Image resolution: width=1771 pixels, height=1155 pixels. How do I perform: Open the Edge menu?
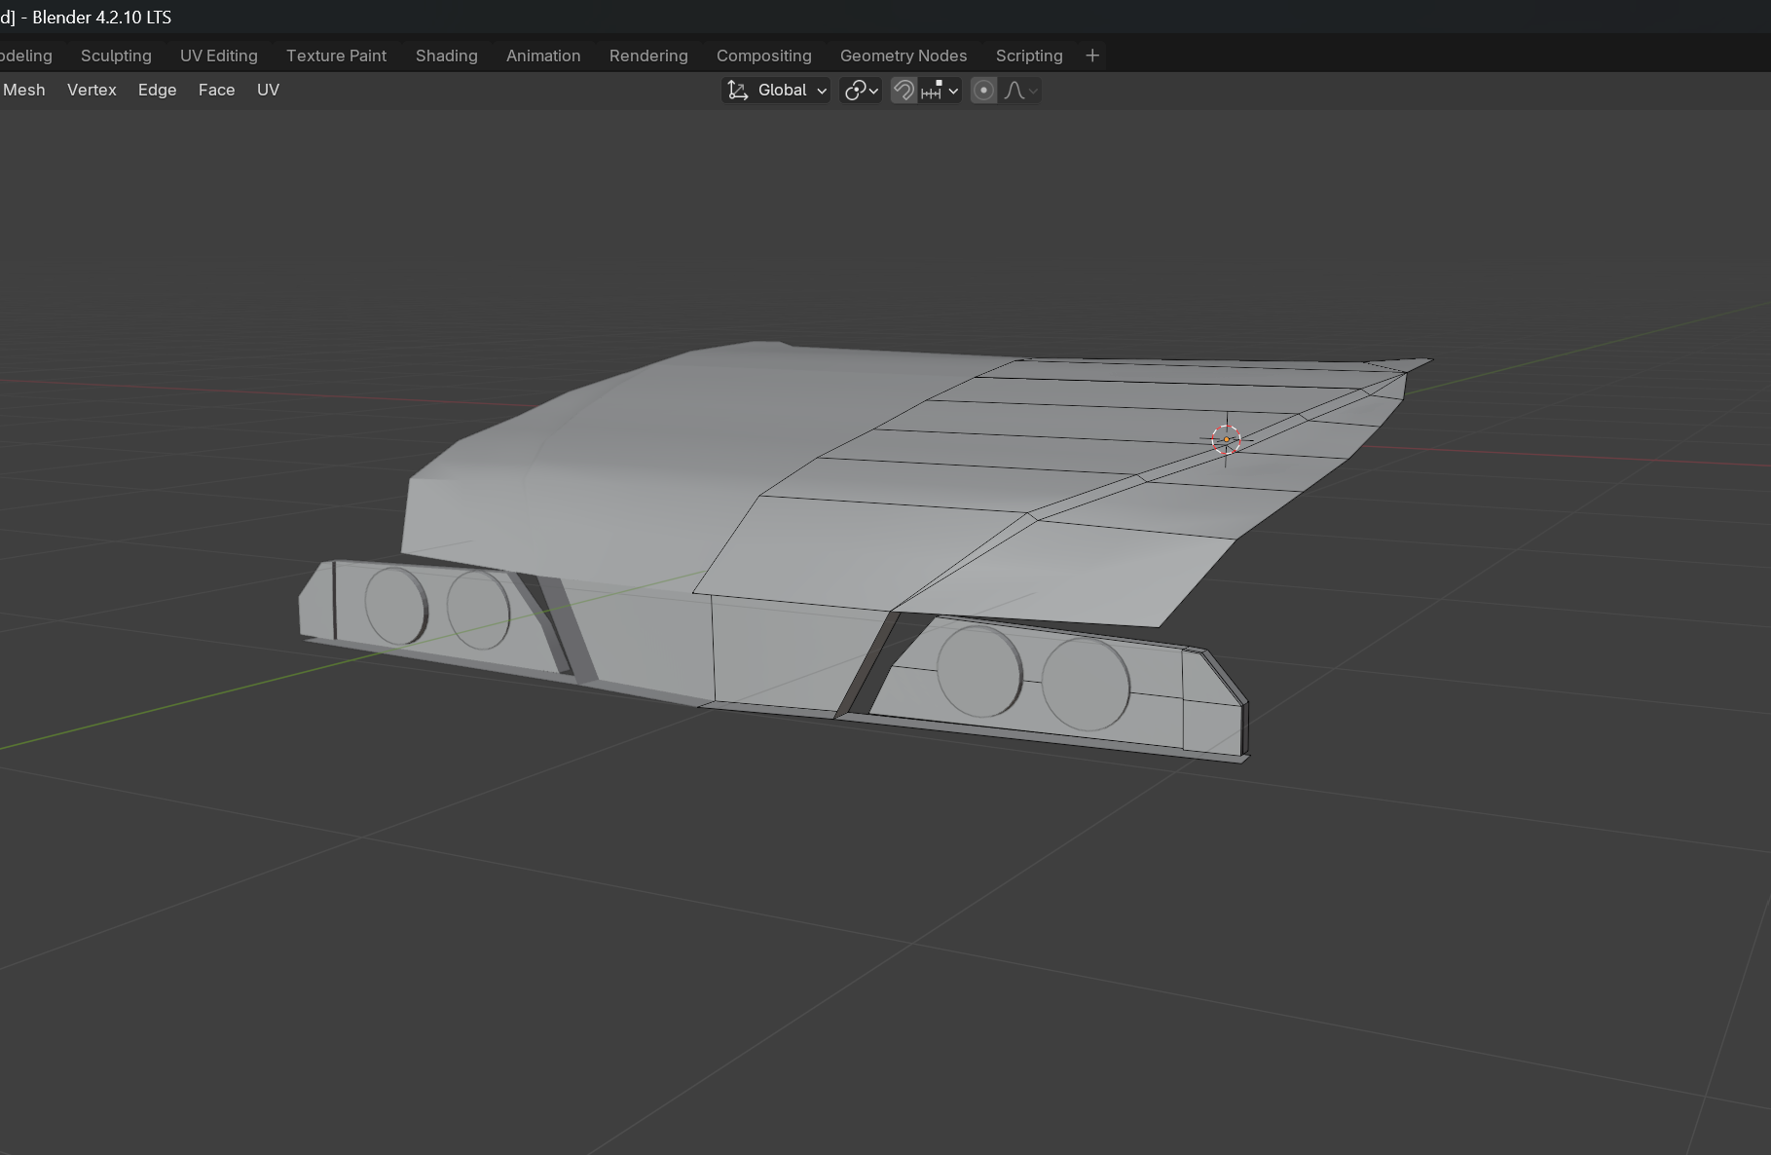(x=157, y=90)
